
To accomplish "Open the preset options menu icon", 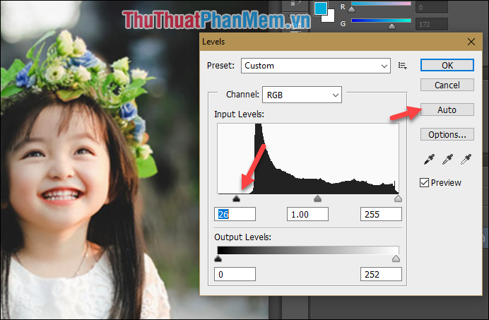I will pos(402,66).
